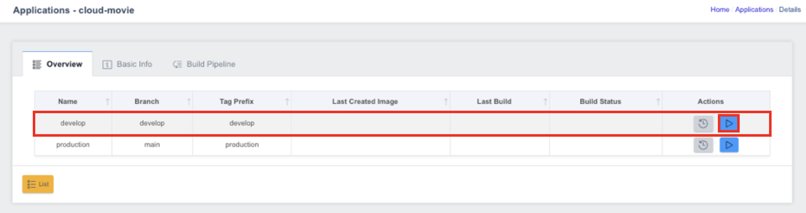Click the yellow List button
This screenshot has width=806, height=213.
tap(38, 184)
